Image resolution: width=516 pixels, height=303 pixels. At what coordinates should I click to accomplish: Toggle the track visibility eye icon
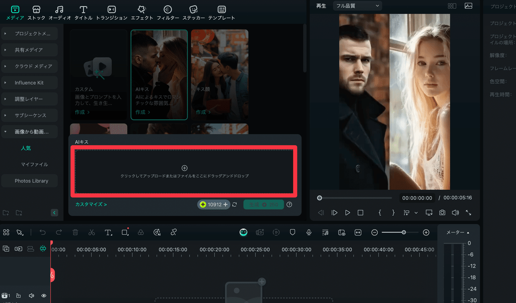pyautogui.click(x=43, y=295)
